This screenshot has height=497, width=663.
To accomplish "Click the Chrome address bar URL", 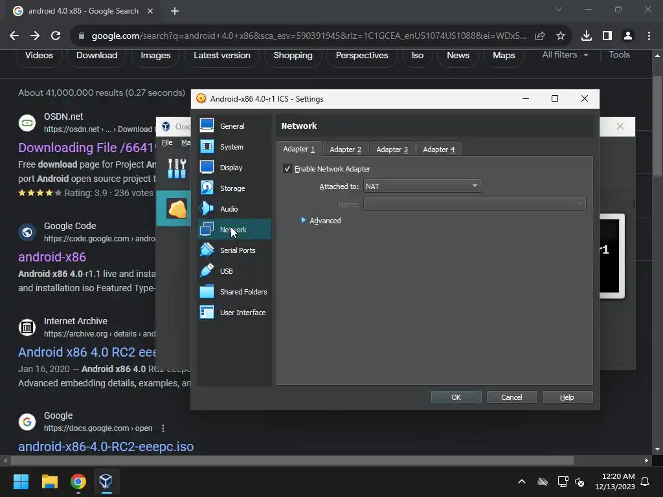I will [309, 36].
